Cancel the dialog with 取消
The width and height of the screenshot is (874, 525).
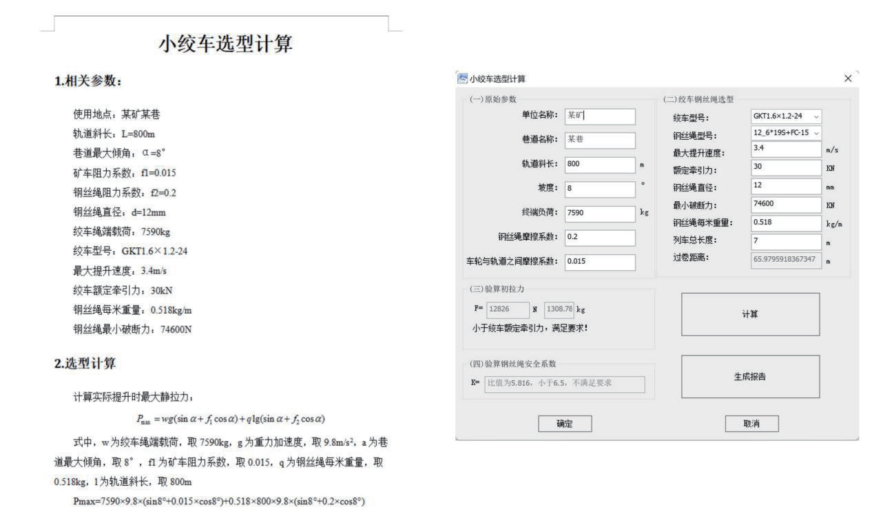[751, 424]
